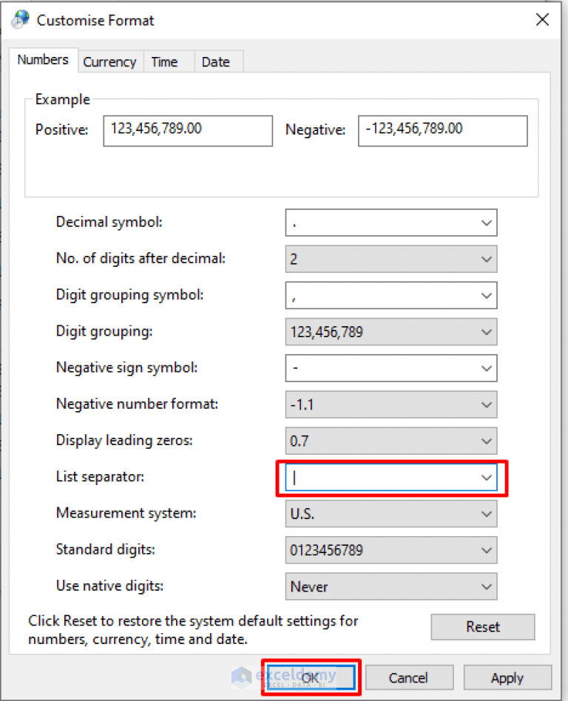
Task: Expand the Display leading zeros dropdown
Action: pyautogui.click(x=391, y=441)
